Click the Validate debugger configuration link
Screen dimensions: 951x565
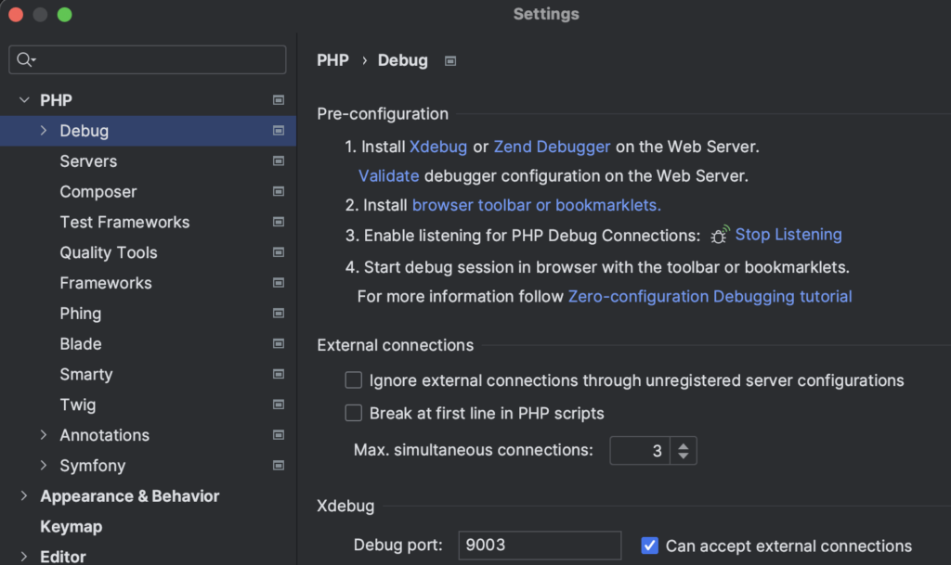pyautogui.click(x=389, y=175)
